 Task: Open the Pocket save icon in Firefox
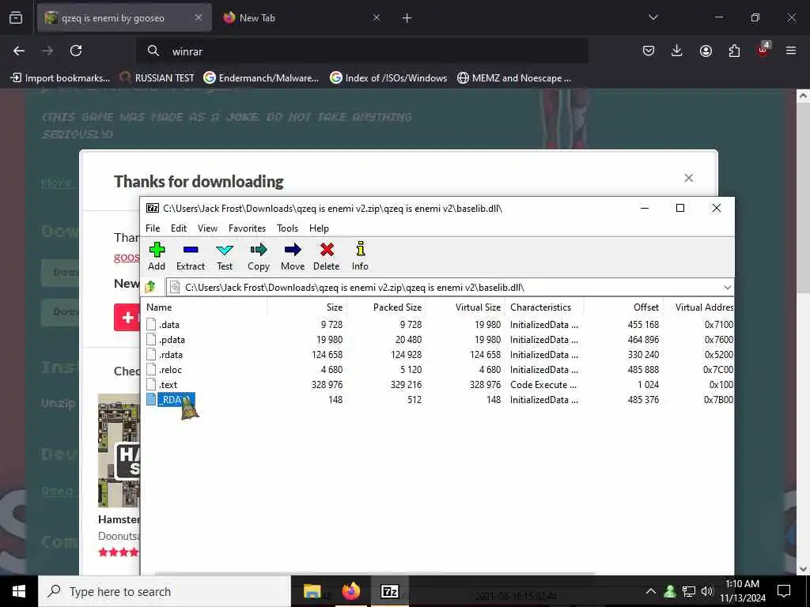click(x=649, y=51)
